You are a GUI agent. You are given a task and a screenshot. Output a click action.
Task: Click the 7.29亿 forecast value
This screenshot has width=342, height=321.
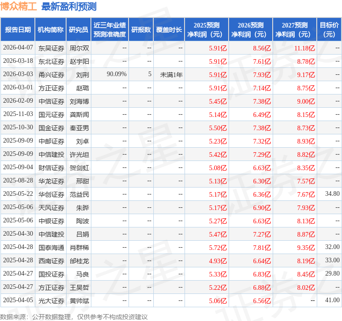tap(262, 155)
